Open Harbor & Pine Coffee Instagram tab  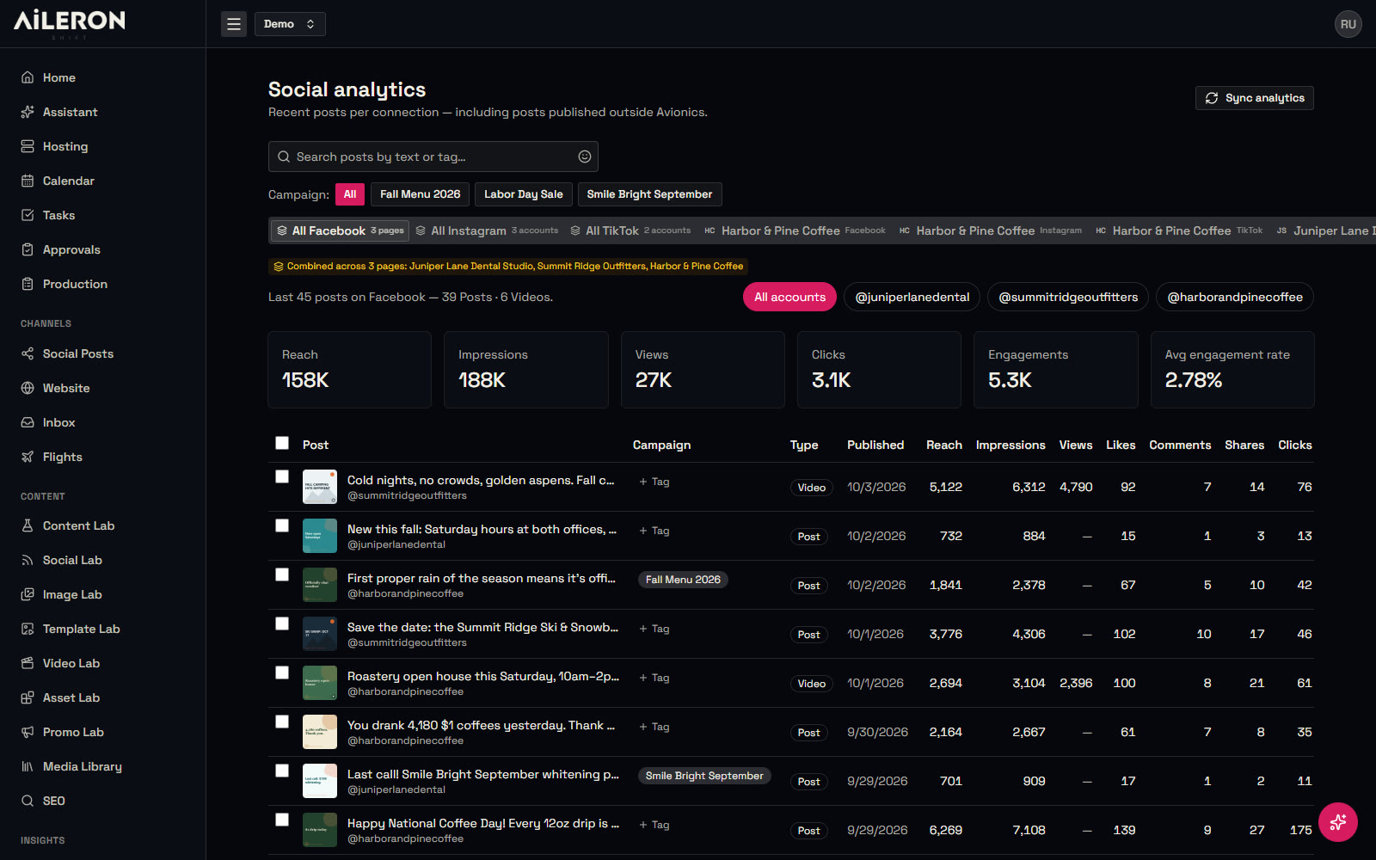point(991,230)
